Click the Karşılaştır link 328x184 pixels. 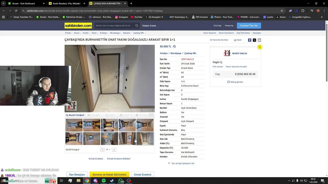(x=257, y=33)
